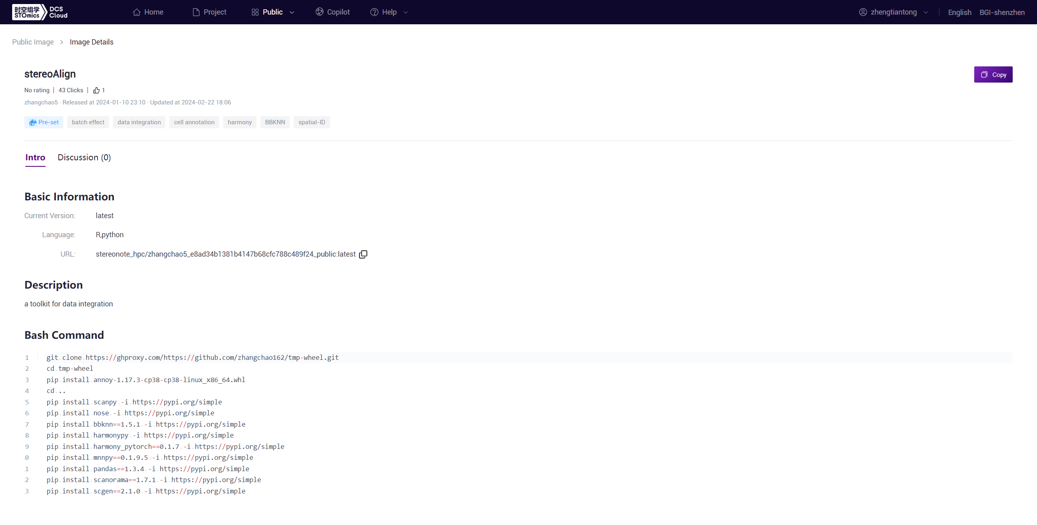Click the harmony tag
Image resolution: width=1037 pixels, height=525 pixels.
point(239,122)
